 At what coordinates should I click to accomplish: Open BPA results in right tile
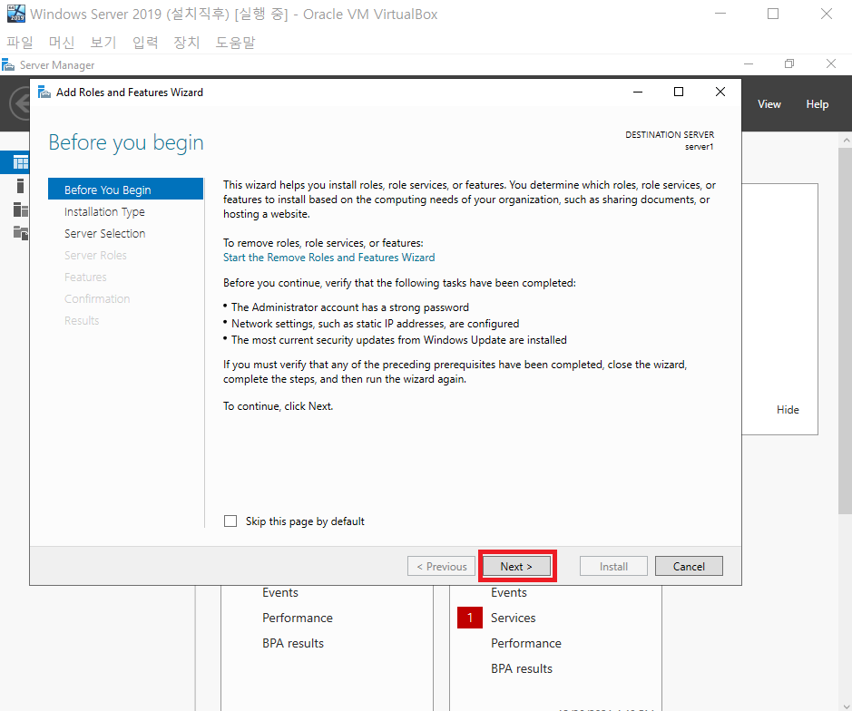(x=522, y=668)
